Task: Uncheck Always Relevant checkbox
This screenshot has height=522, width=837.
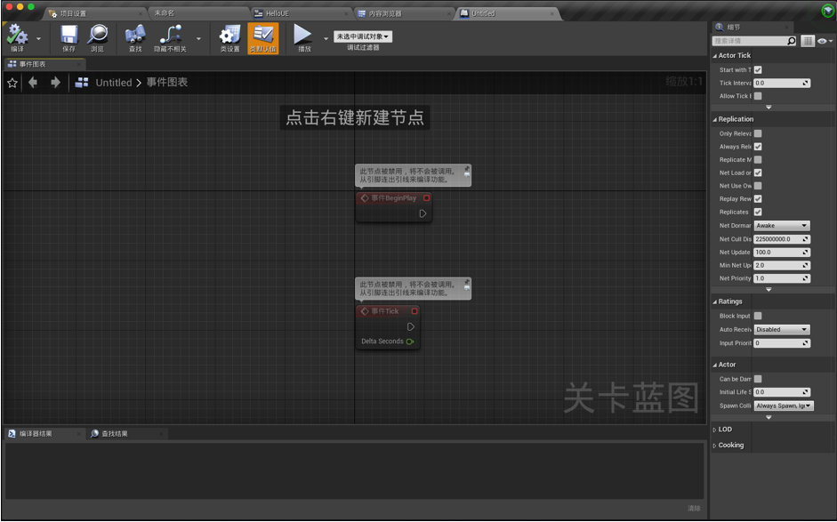Action: (x=758, y=147)
